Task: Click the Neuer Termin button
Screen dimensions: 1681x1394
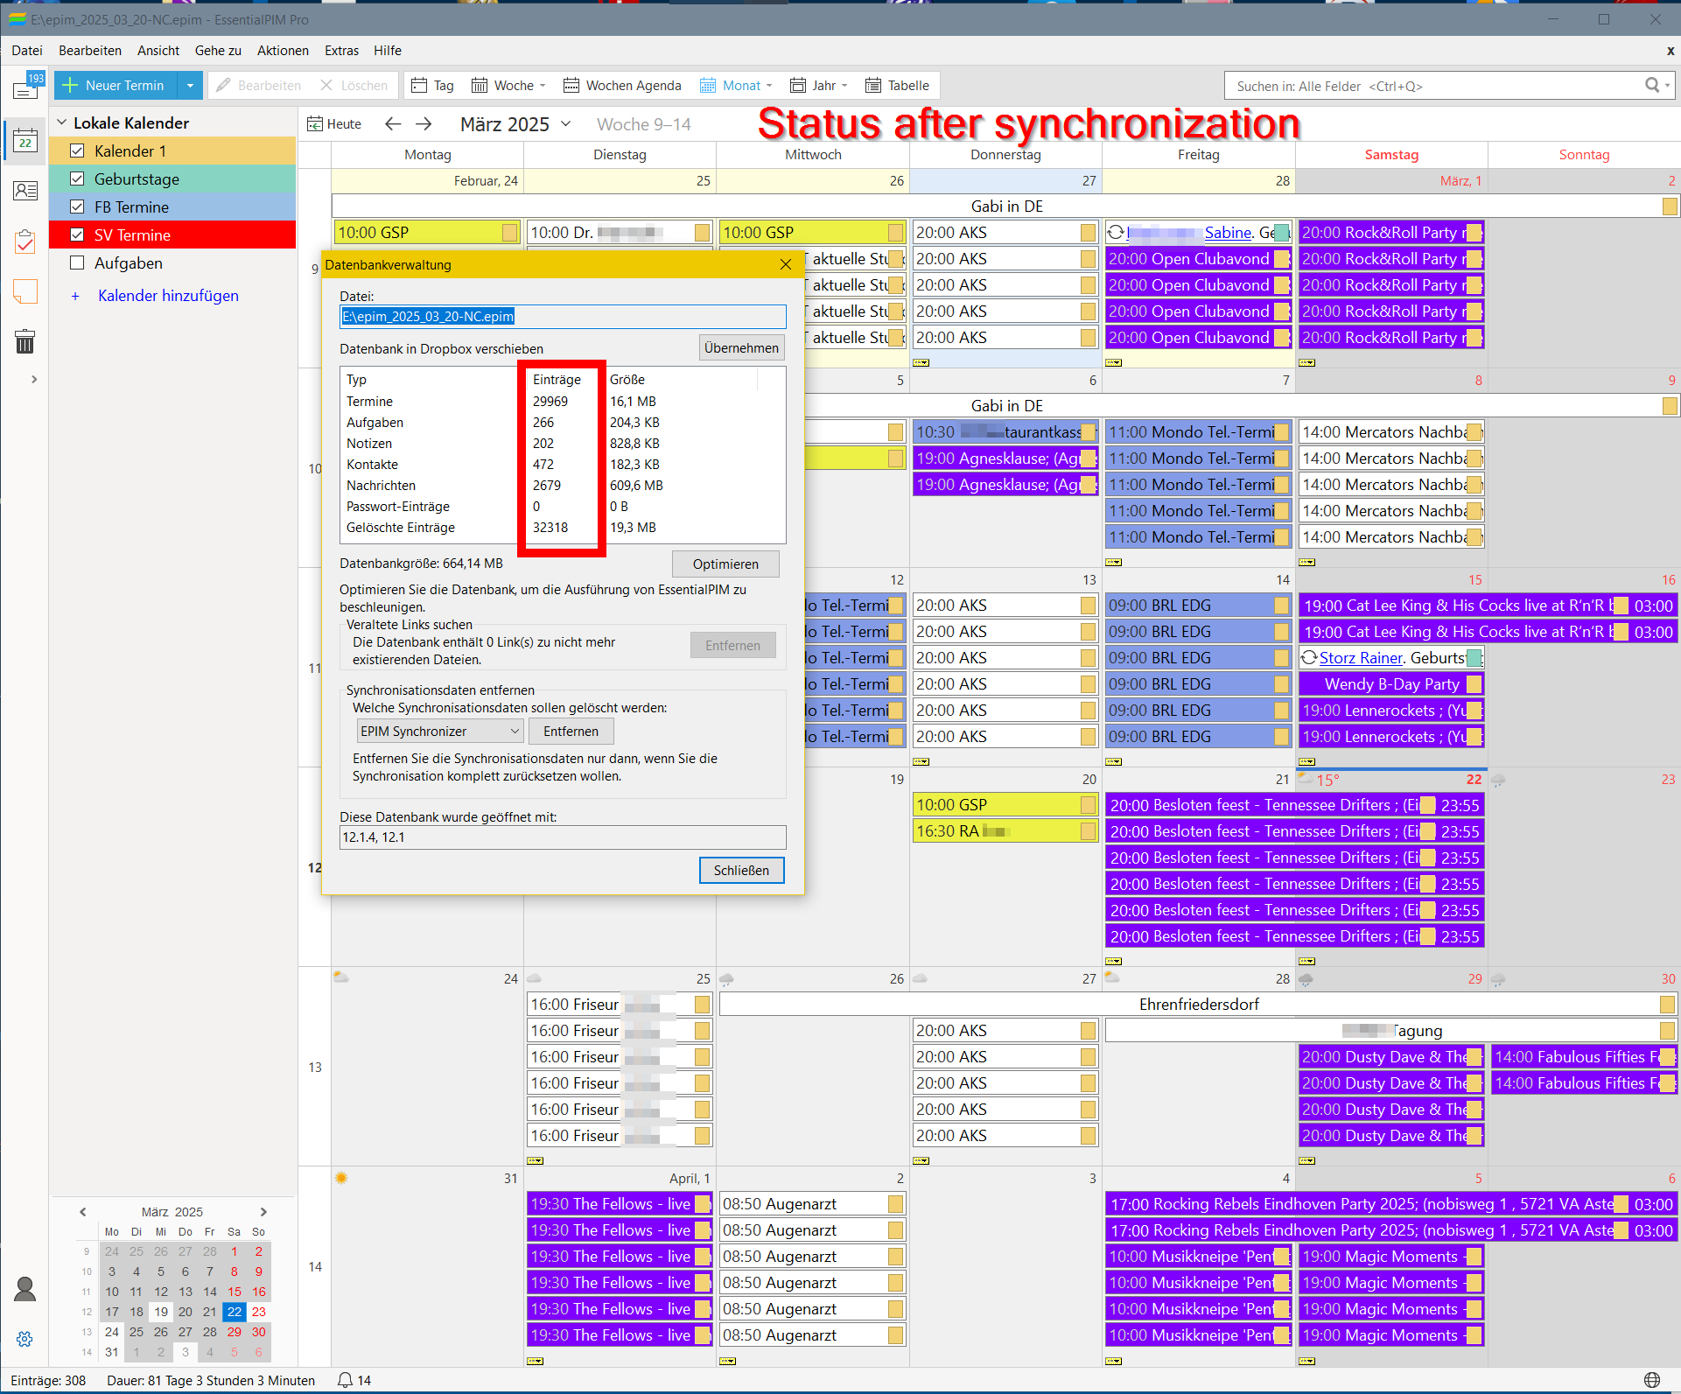Action: [116, 86]
